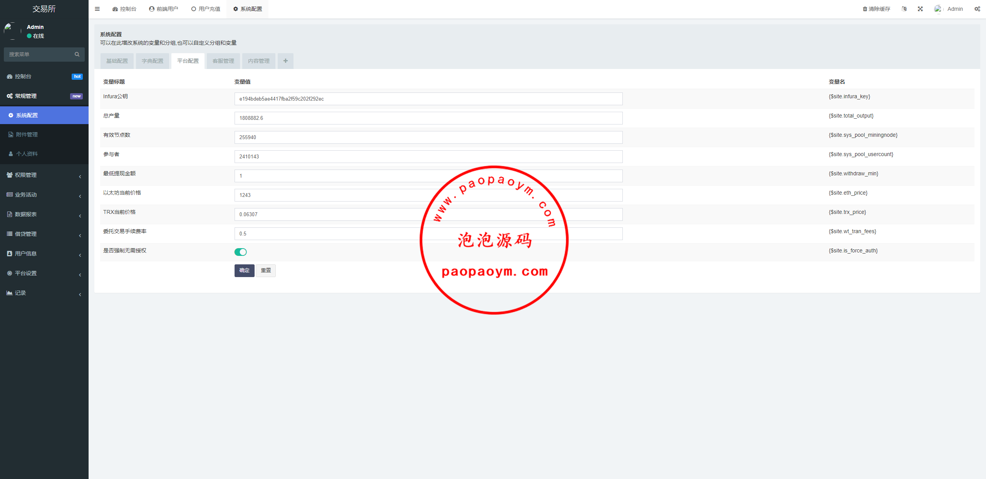This screenshot has width=986, height=479.
Task: Click the {$site.eth_price} variable name
Action: [x=848, y=193]
